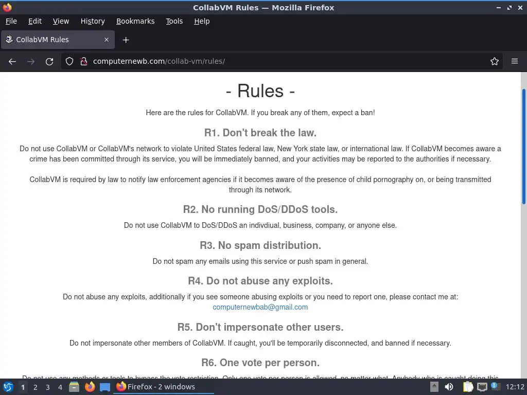Click the computernewbab@gmail.com email link
The height and width of the screenshot is (395, 527).
[260, 307]
